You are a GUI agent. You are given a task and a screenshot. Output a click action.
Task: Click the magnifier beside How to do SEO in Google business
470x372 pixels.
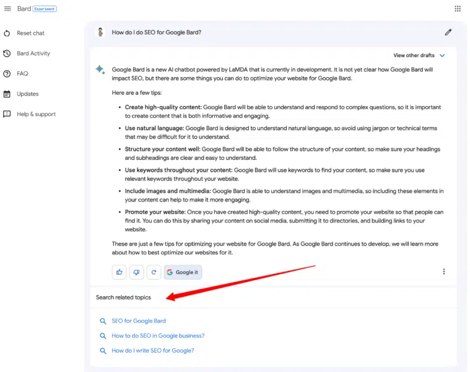(103, 335)
